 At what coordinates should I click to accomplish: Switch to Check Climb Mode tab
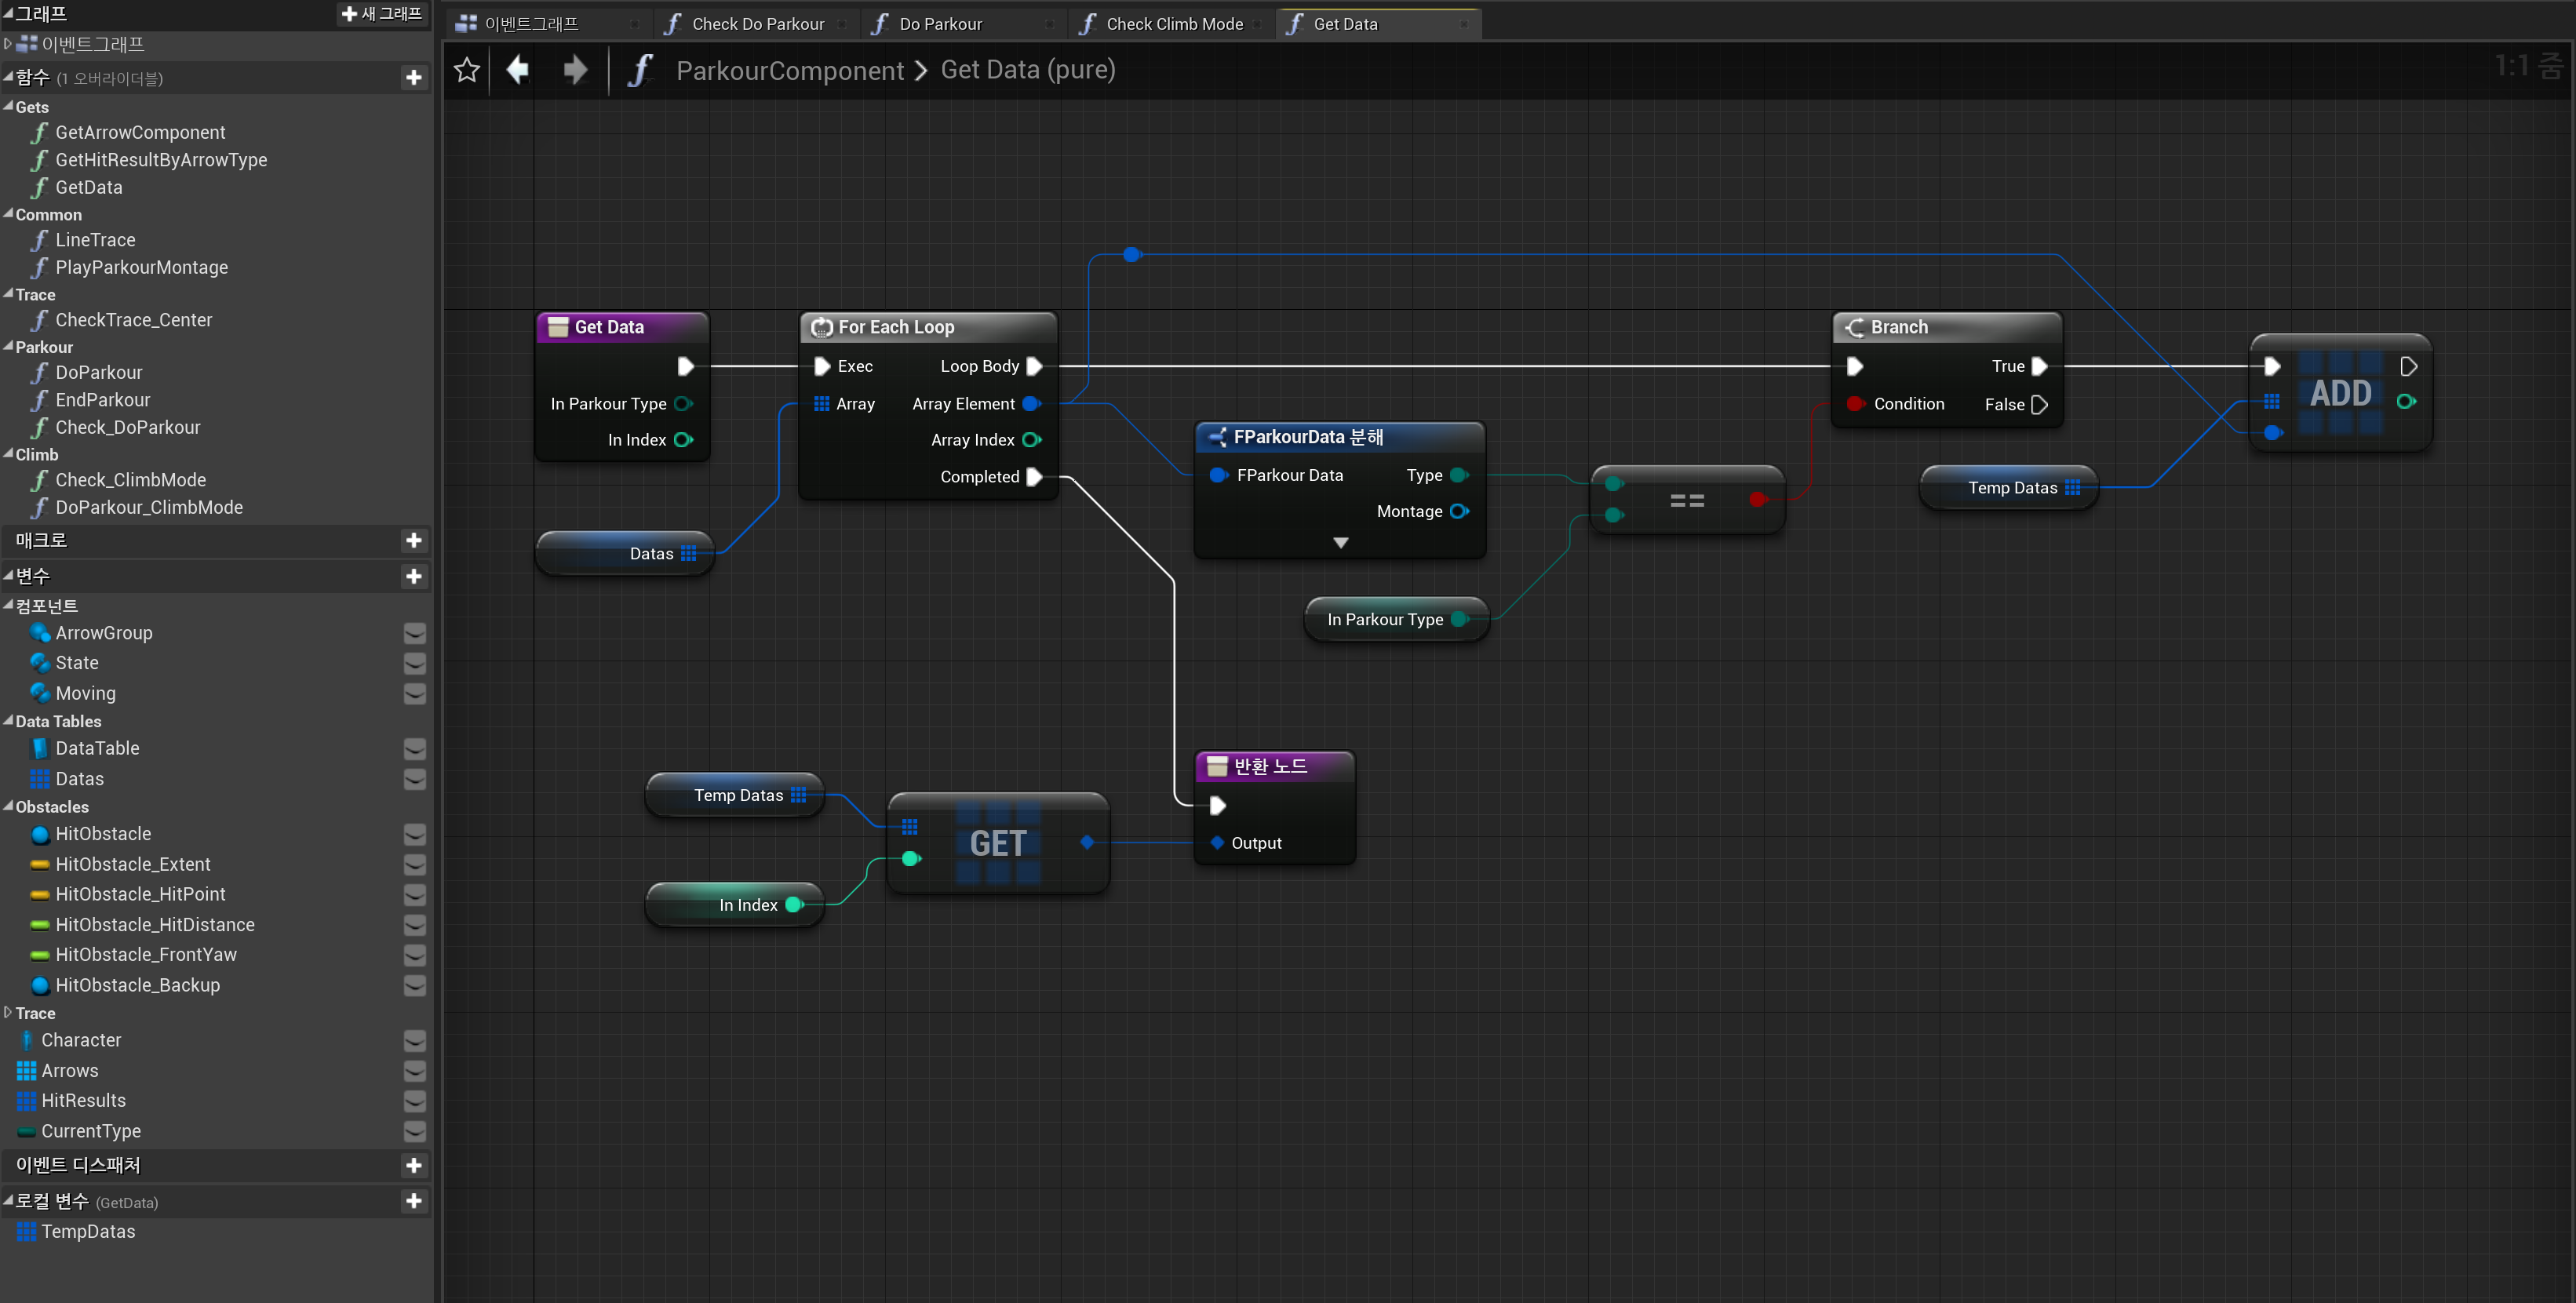tap(1171, 23)
